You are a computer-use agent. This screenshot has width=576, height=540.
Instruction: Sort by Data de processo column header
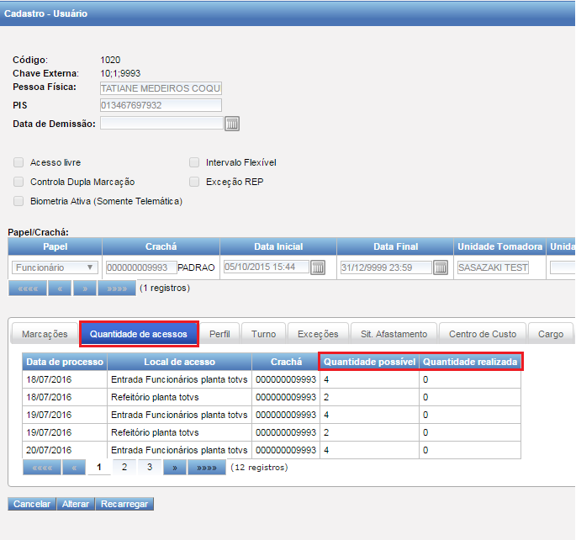click(x=65, y=362)
